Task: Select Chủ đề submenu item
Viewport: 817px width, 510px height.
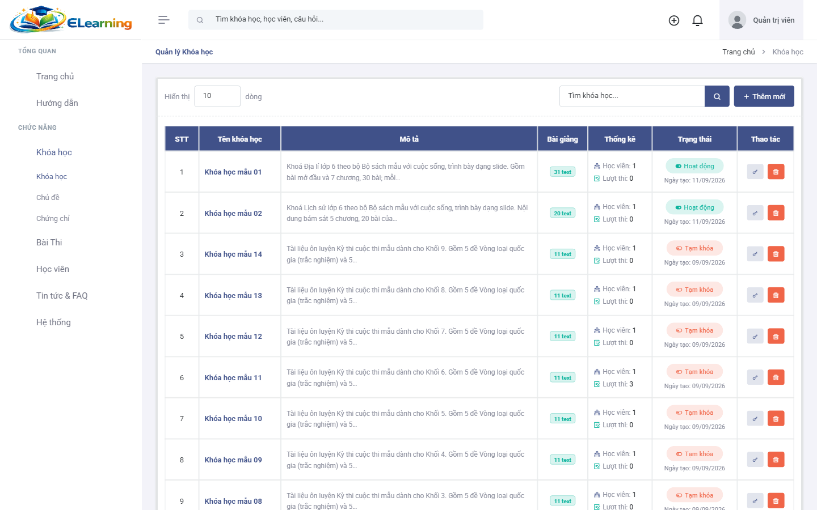Action: point(48,198)
